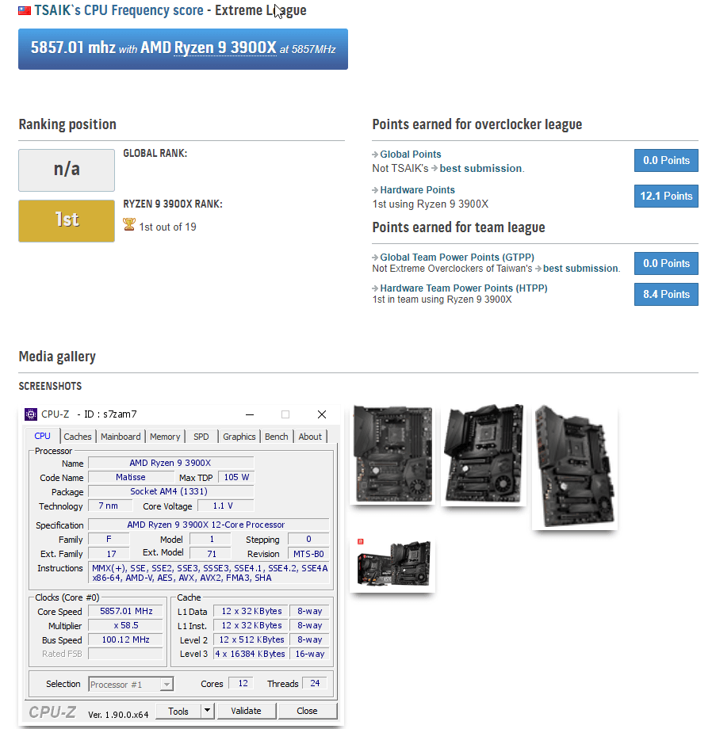Switch to the Mainboard tab in CPU-Z
Viewport: 712px width, 729px height.
click(121, 436)
